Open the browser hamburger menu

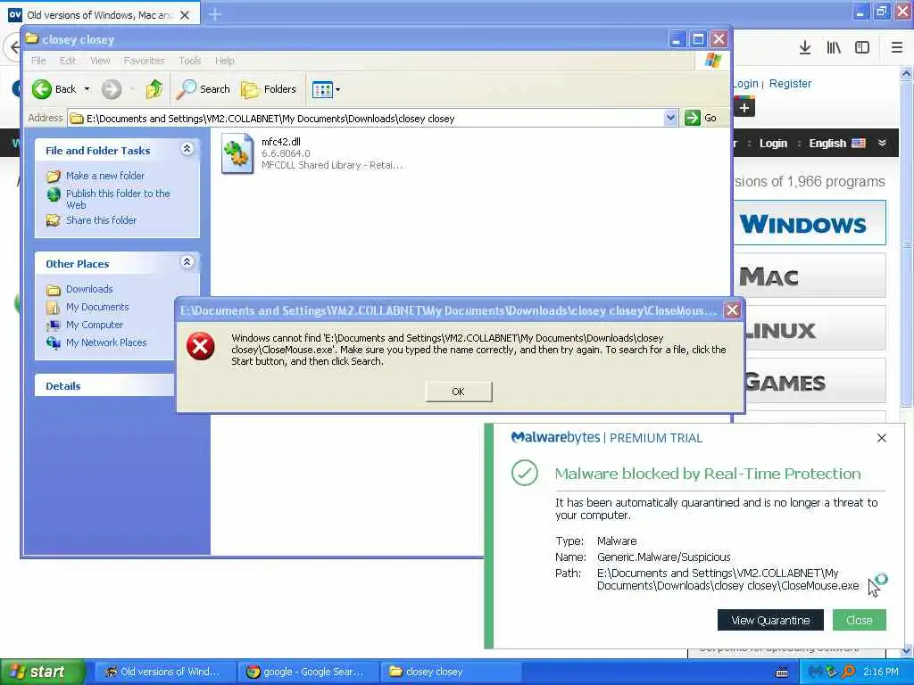pyautogui.click(x=897, y=48)
